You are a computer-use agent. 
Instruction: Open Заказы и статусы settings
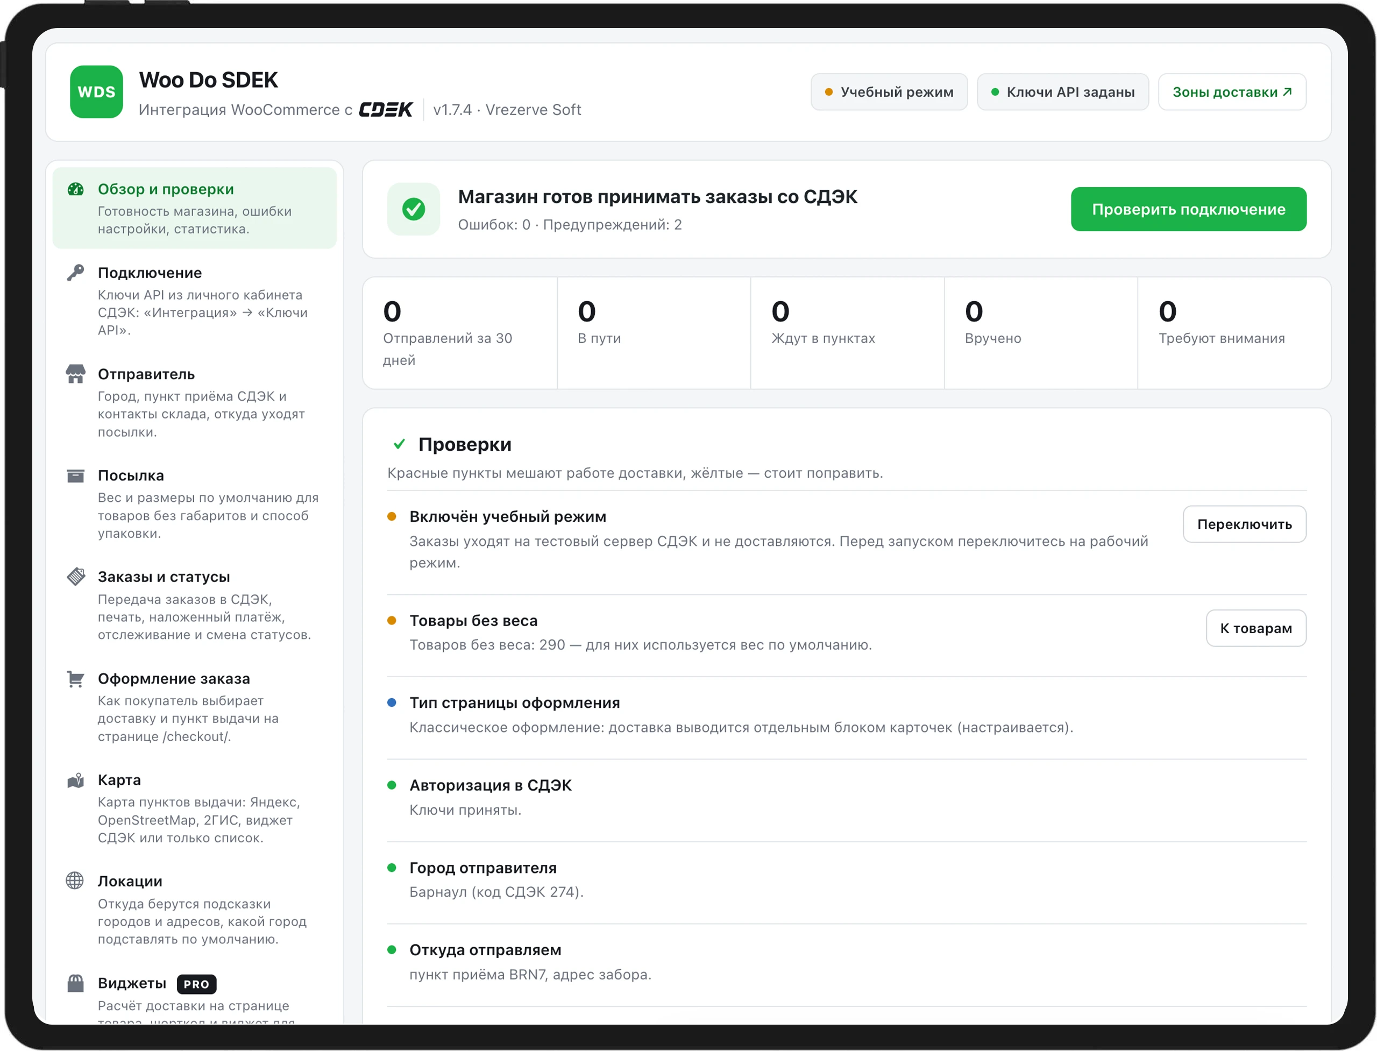pyautogui.click(x=195, y=605)
